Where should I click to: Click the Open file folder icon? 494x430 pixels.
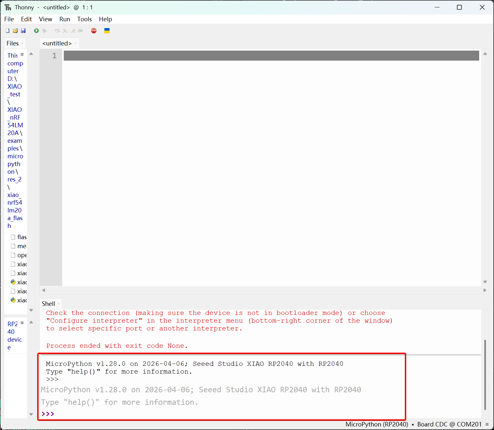(15, 31)
